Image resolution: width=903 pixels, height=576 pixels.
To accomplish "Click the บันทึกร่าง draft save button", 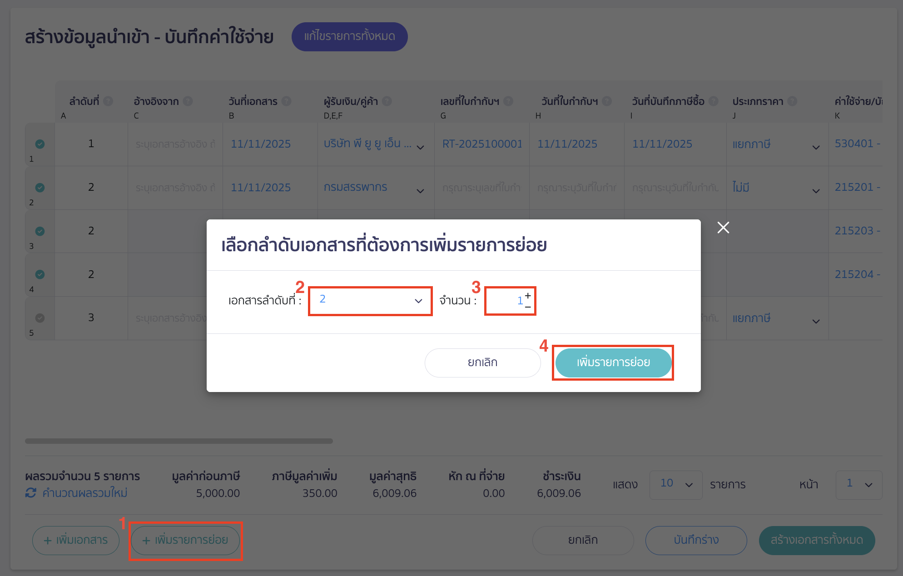I will pos(696,540).
